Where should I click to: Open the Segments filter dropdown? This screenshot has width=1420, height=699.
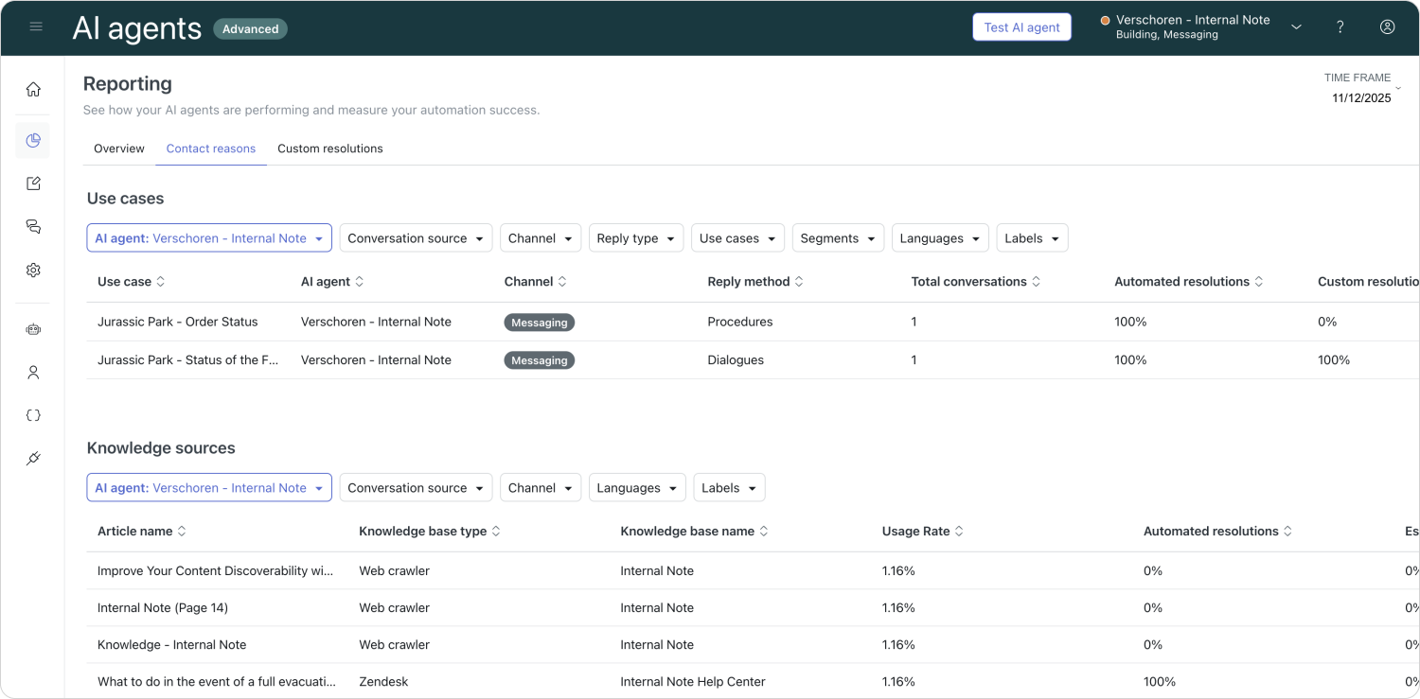(837, 238)
